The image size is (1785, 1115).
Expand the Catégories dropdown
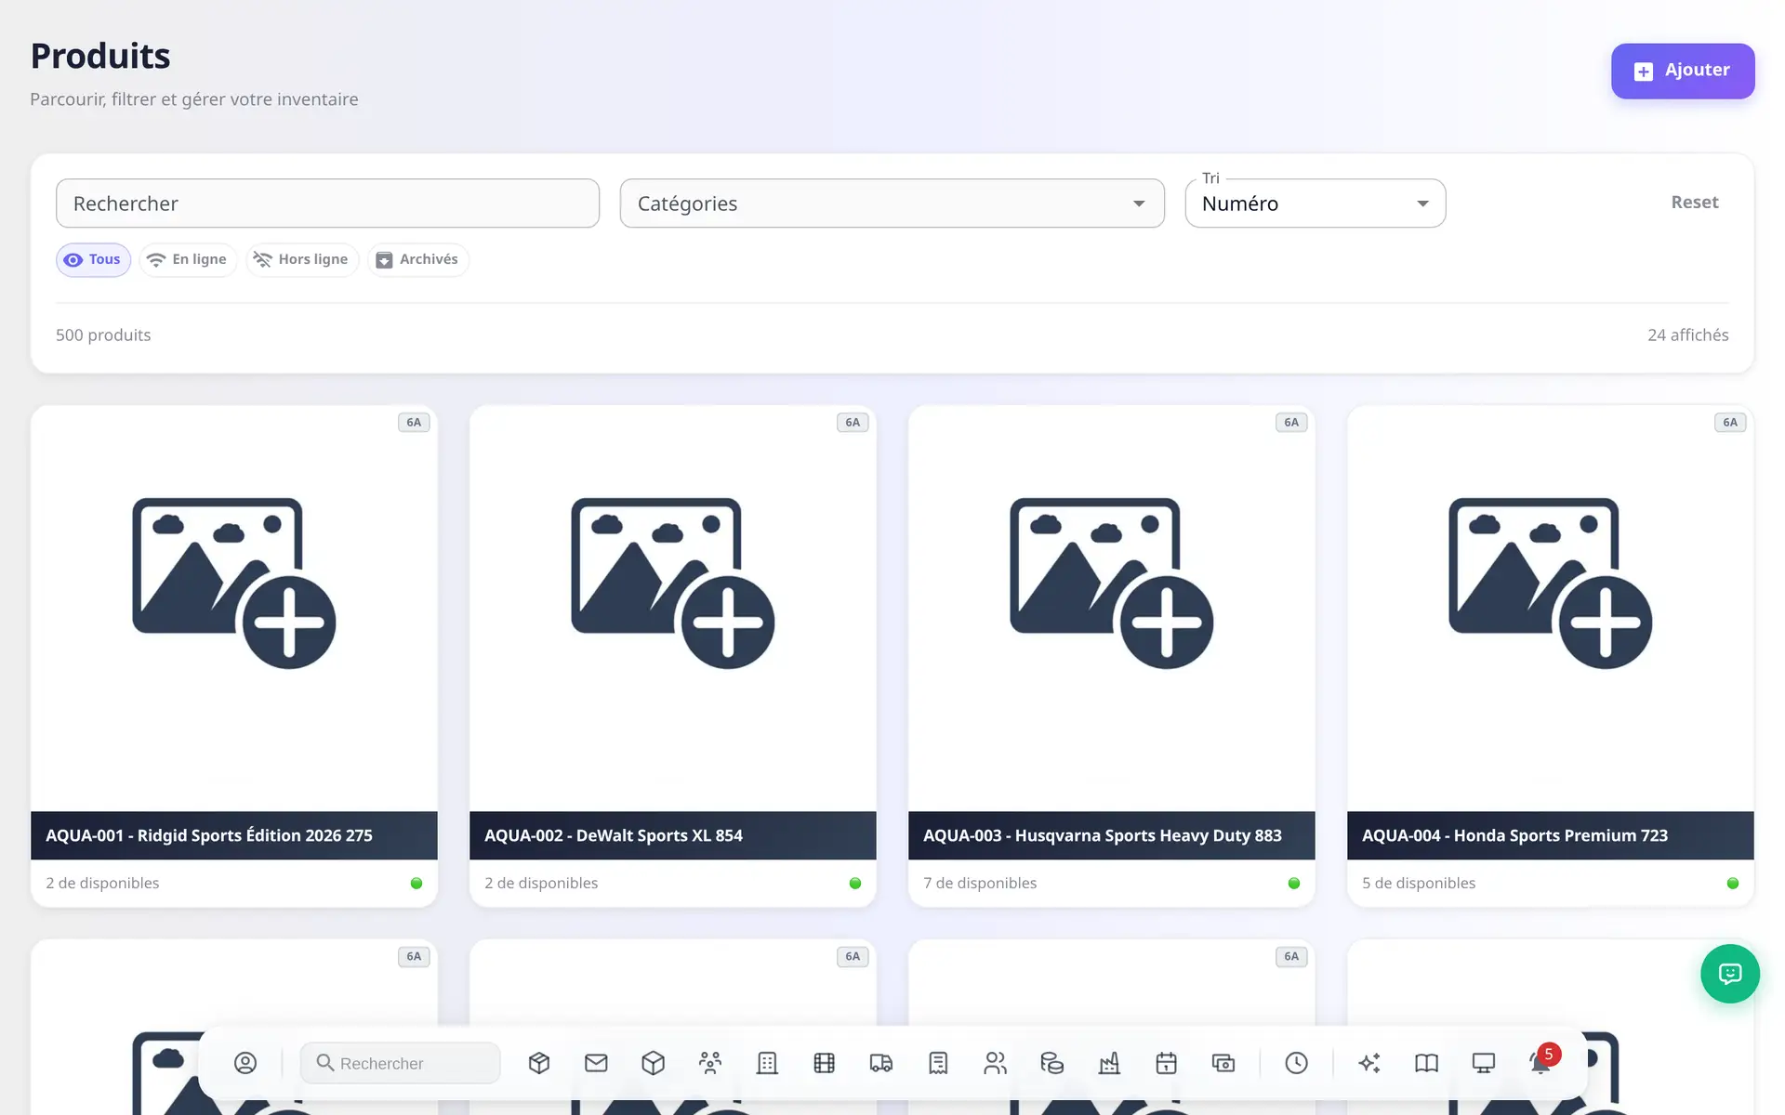click(x=892, y=203)
